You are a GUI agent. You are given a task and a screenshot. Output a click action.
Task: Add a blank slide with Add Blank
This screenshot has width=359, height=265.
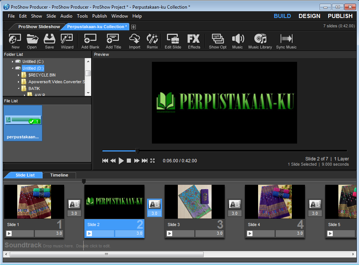click(90, 41)
